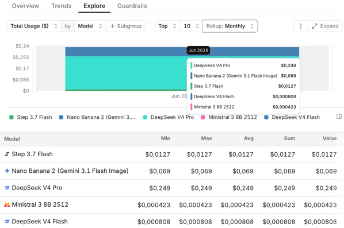Click the $0,34 y-axis label

click(22, 46)
